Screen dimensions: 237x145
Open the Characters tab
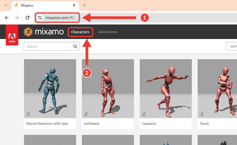[80, 32]
